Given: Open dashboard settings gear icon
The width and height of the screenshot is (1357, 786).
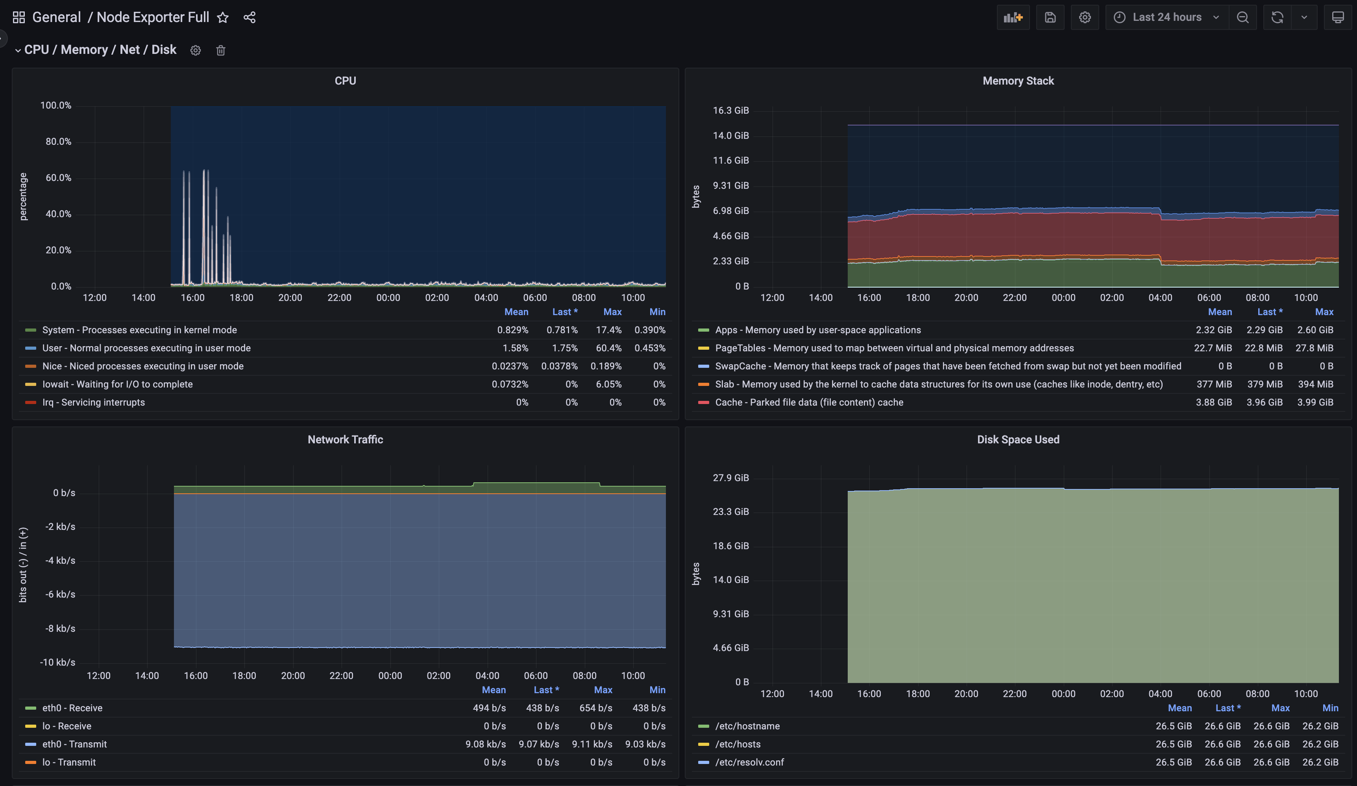Looking at the screenshot, I should point(1085,17).
